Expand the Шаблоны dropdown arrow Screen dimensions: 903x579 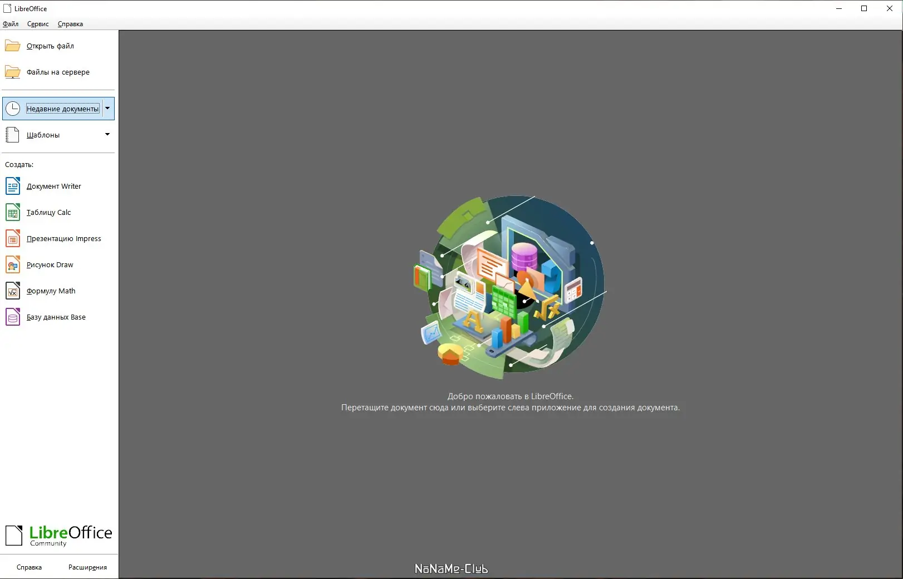[107, 135]
